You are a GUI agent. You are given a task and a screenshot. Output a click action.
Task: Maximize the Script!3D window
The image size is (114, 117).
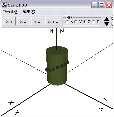click(x=102, y=5)
